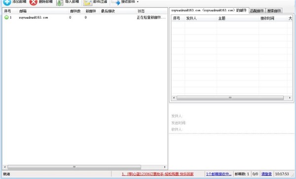Click the blue arrow Receive Mail icon

click(116, 2)
